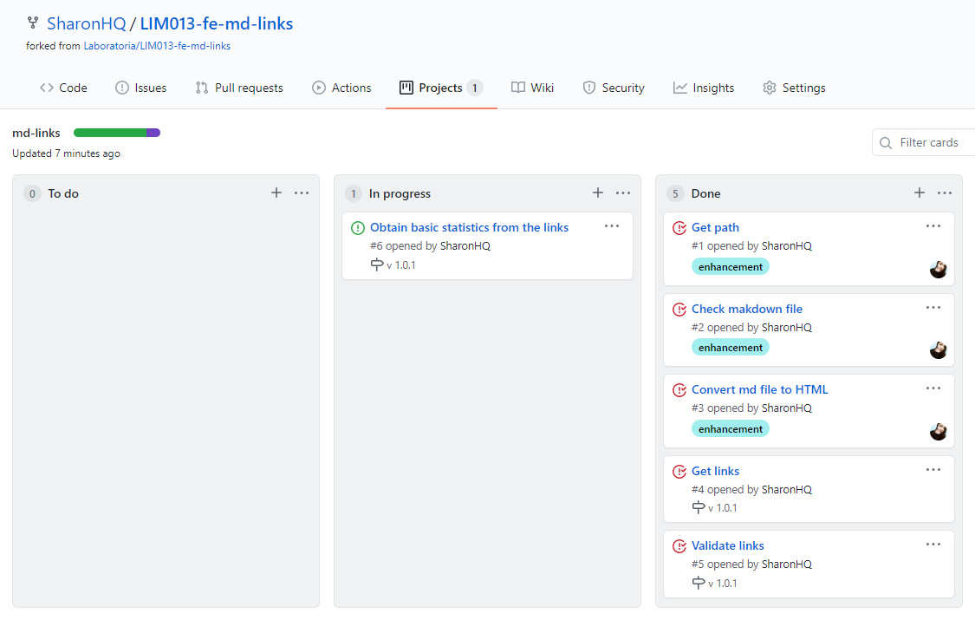The height and width of the screenshot is (620, 975).
Task: Open menu for Convert md file card
Action: tap(933, 388)
